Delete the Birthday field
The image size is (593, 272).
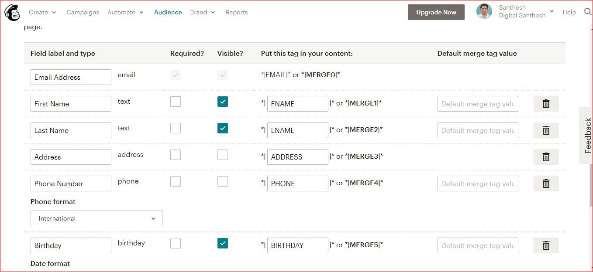click(546, 245)
